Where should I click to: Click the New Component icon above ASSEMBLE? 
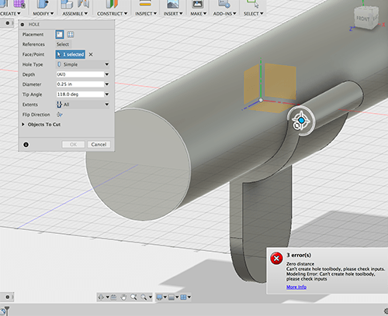[67, 5]
